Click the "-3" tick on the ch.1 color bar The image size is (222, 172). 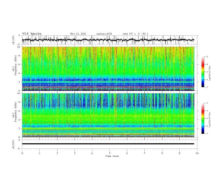(x=207, y=56)
